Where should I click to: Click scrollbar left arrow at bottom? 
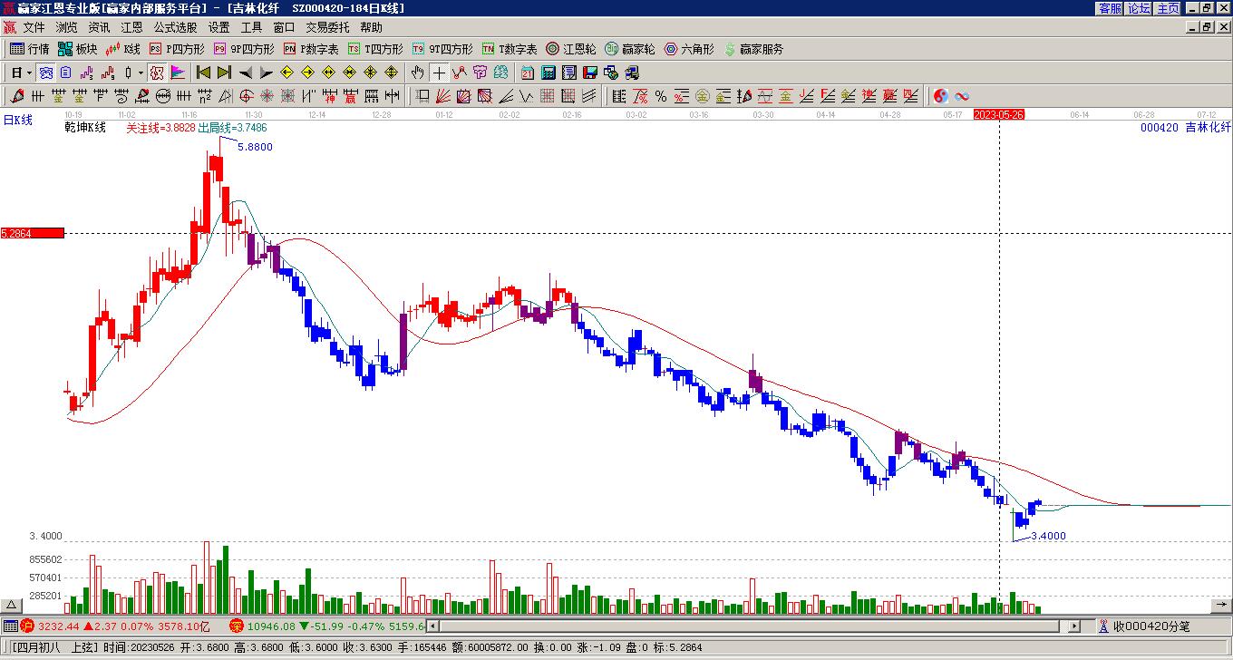pos(433,626)
